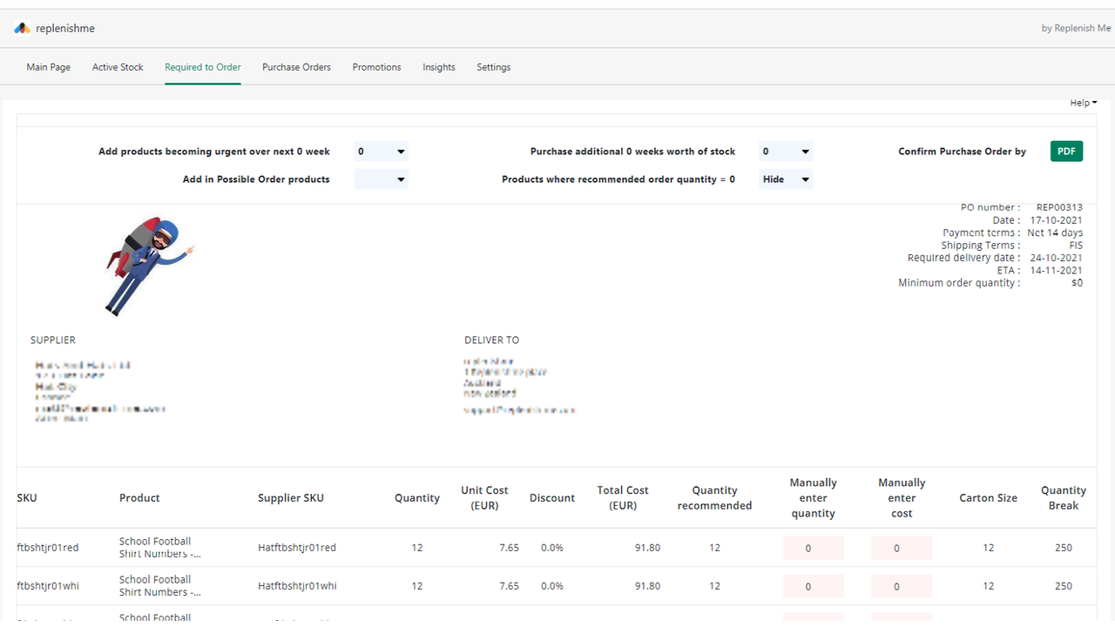The image size is (1115, 627).
Task: Click manual quantity field for ftbshtjr01red
Action: click(814, 549)
